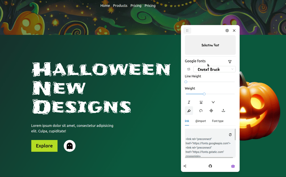Copy the link code snippet
The height and width of the screenshot is (177, 286).
point(230,135)
